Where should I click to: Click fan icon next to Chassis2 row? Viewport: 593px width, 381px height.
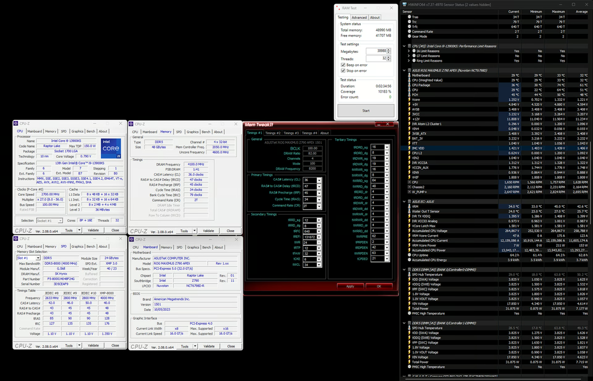[x=409, y=187]
